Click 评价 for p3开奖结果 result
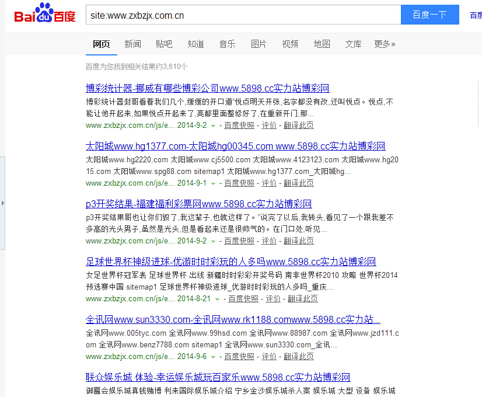The width and height of the screenshot is (482, 397). coord(269,241)
